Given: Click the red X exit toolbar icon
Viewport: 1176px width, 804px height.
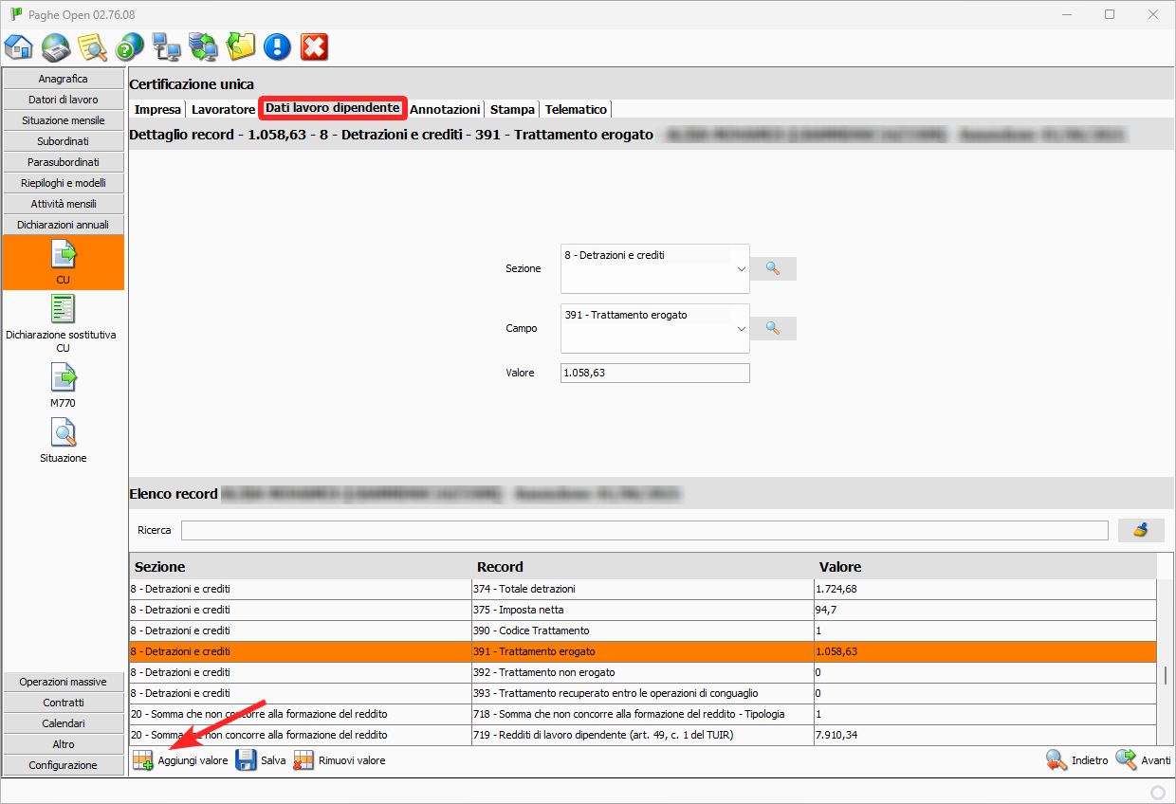Looking at the screenshot, I should coord(314,46).
